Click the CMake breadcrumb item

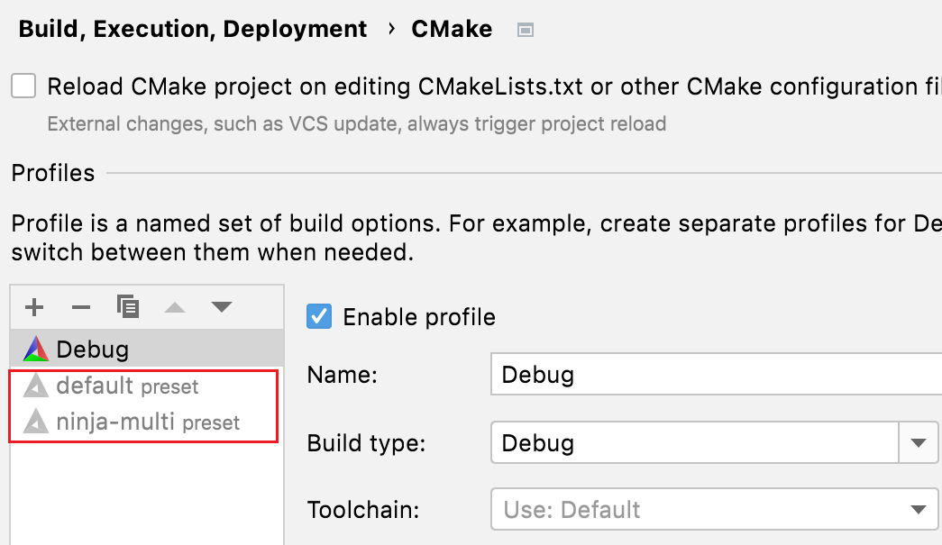coord(452,29)
